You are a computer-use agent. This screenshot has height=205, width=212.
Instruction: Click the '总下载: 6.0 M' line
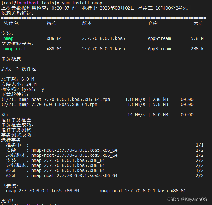click(x=18, y=79)
